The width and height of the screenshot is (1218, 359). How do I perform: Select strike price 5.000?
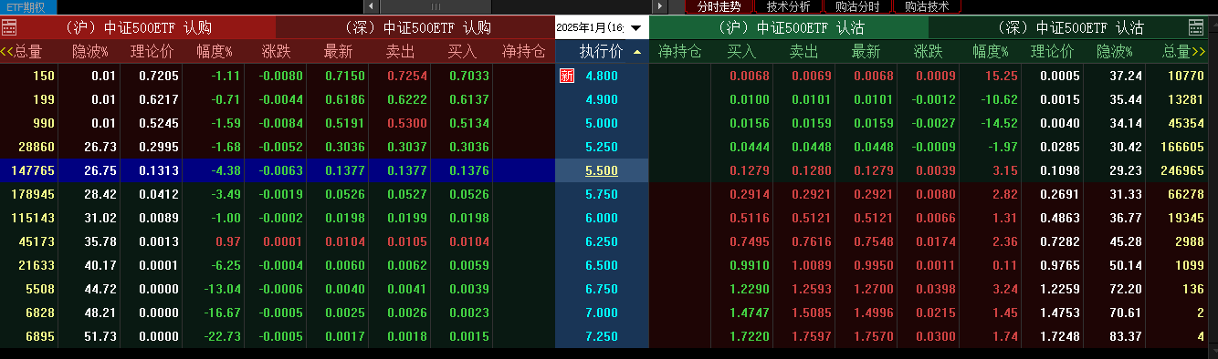tap(601, 123)
